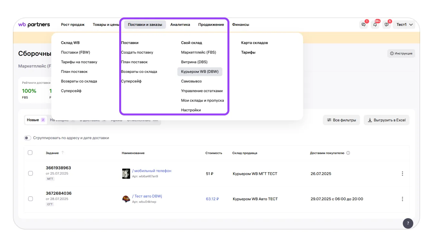Click task number 3661938963
The image size is (433, 247).
tap(58, 168)
